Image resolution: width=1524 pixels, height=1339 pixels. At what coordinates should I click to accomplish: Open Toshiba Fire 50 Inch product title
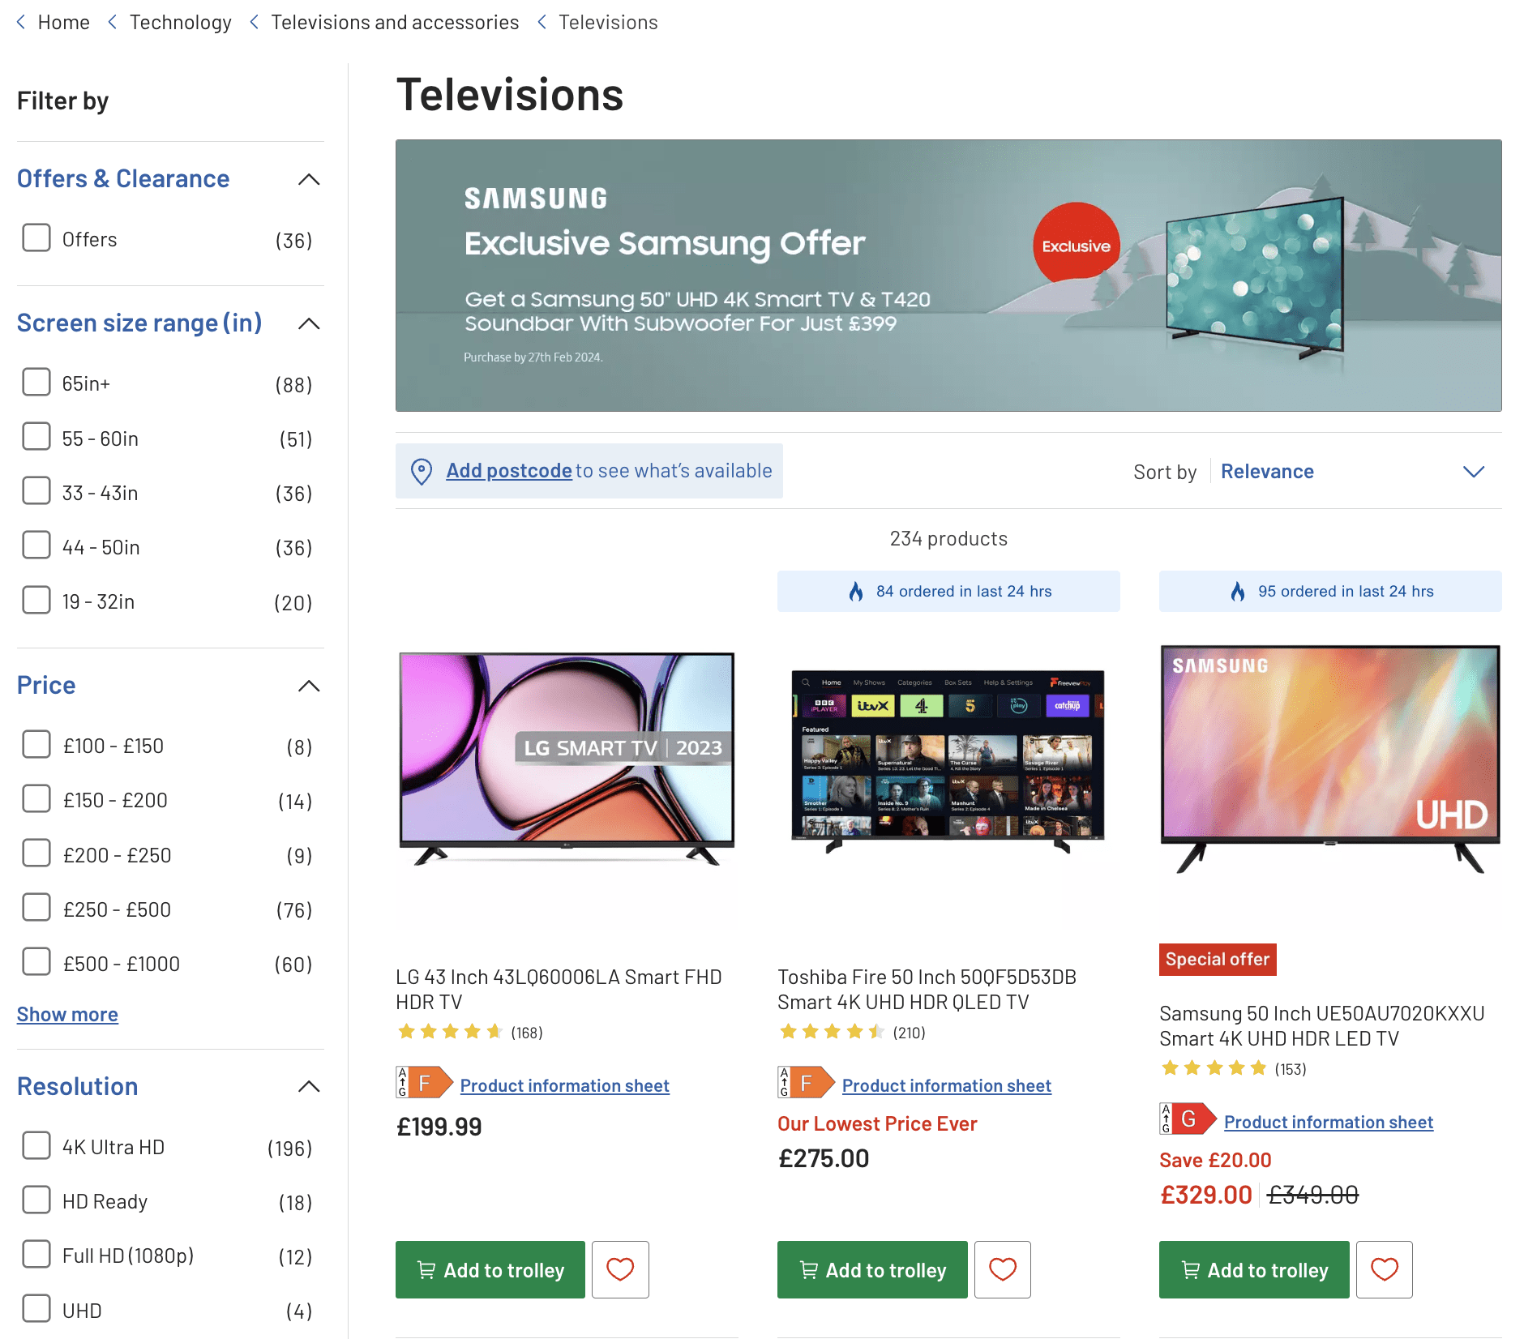coord(927,990)
